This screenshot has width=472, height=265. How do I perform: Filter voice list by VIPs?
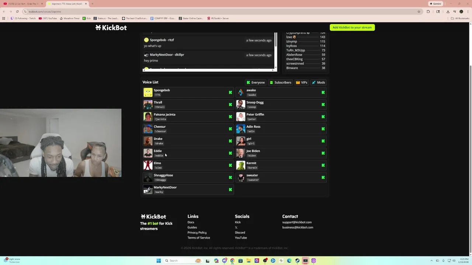pos(301,82)
